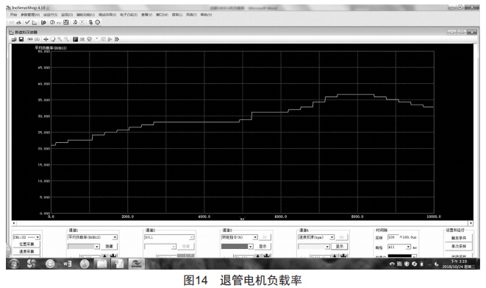This screenshot has width=486, height=288.
Task: Click the double-arrow fast forward icon
Action: click(x=117, y=39)
